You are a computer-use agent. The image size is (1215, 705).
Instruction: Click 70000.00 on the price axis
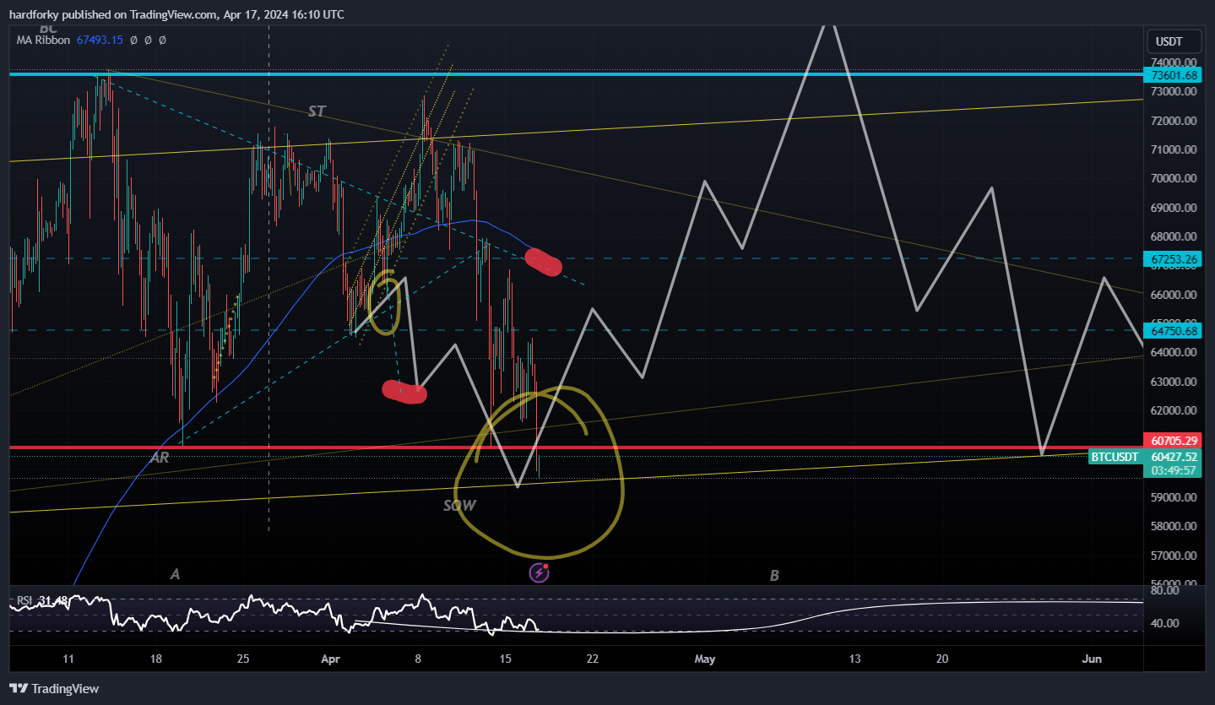point(1173,178)
